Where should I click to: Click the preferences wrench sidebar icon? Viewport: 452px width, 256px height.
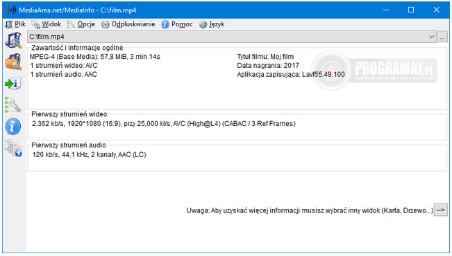coord(13,104)
